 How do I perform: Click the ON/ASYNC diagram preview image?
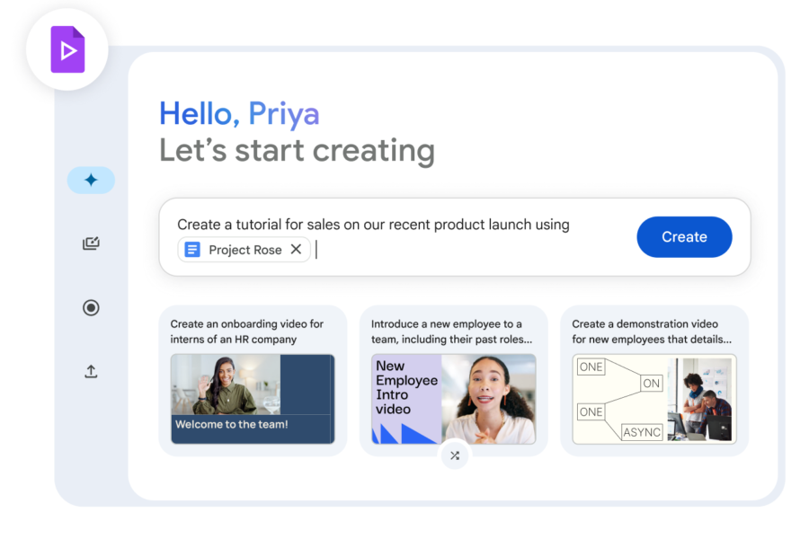[654, 401]
